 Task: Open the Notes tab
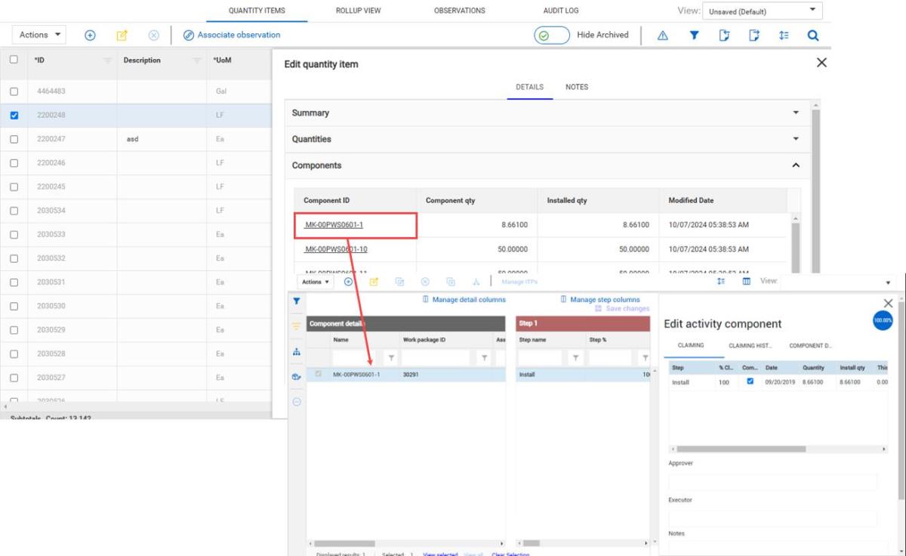[577, 87]
